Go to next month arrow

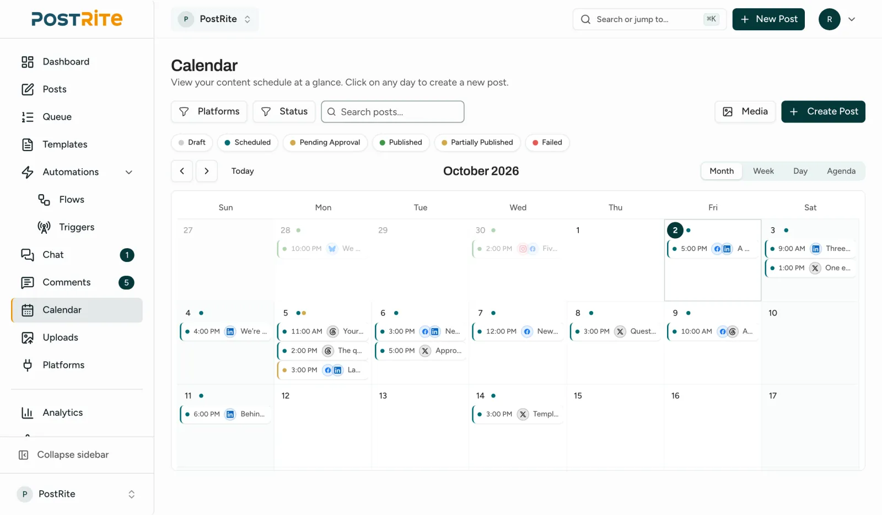207,171
